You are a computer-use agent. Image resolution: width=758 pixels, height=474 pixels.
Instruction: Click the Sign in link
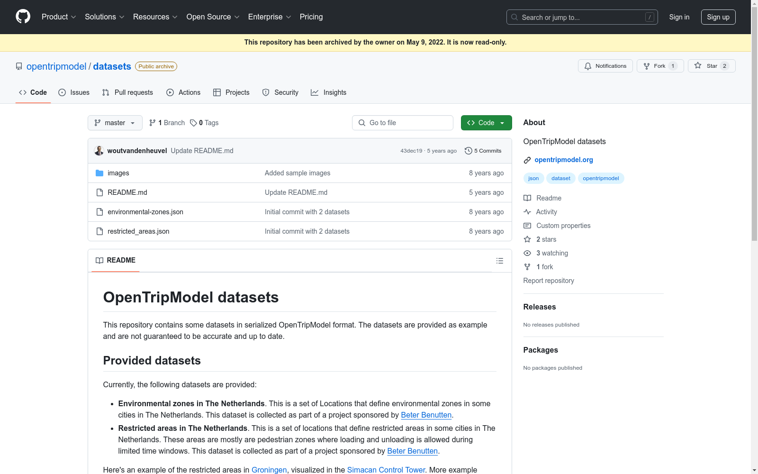coord(679,17)
